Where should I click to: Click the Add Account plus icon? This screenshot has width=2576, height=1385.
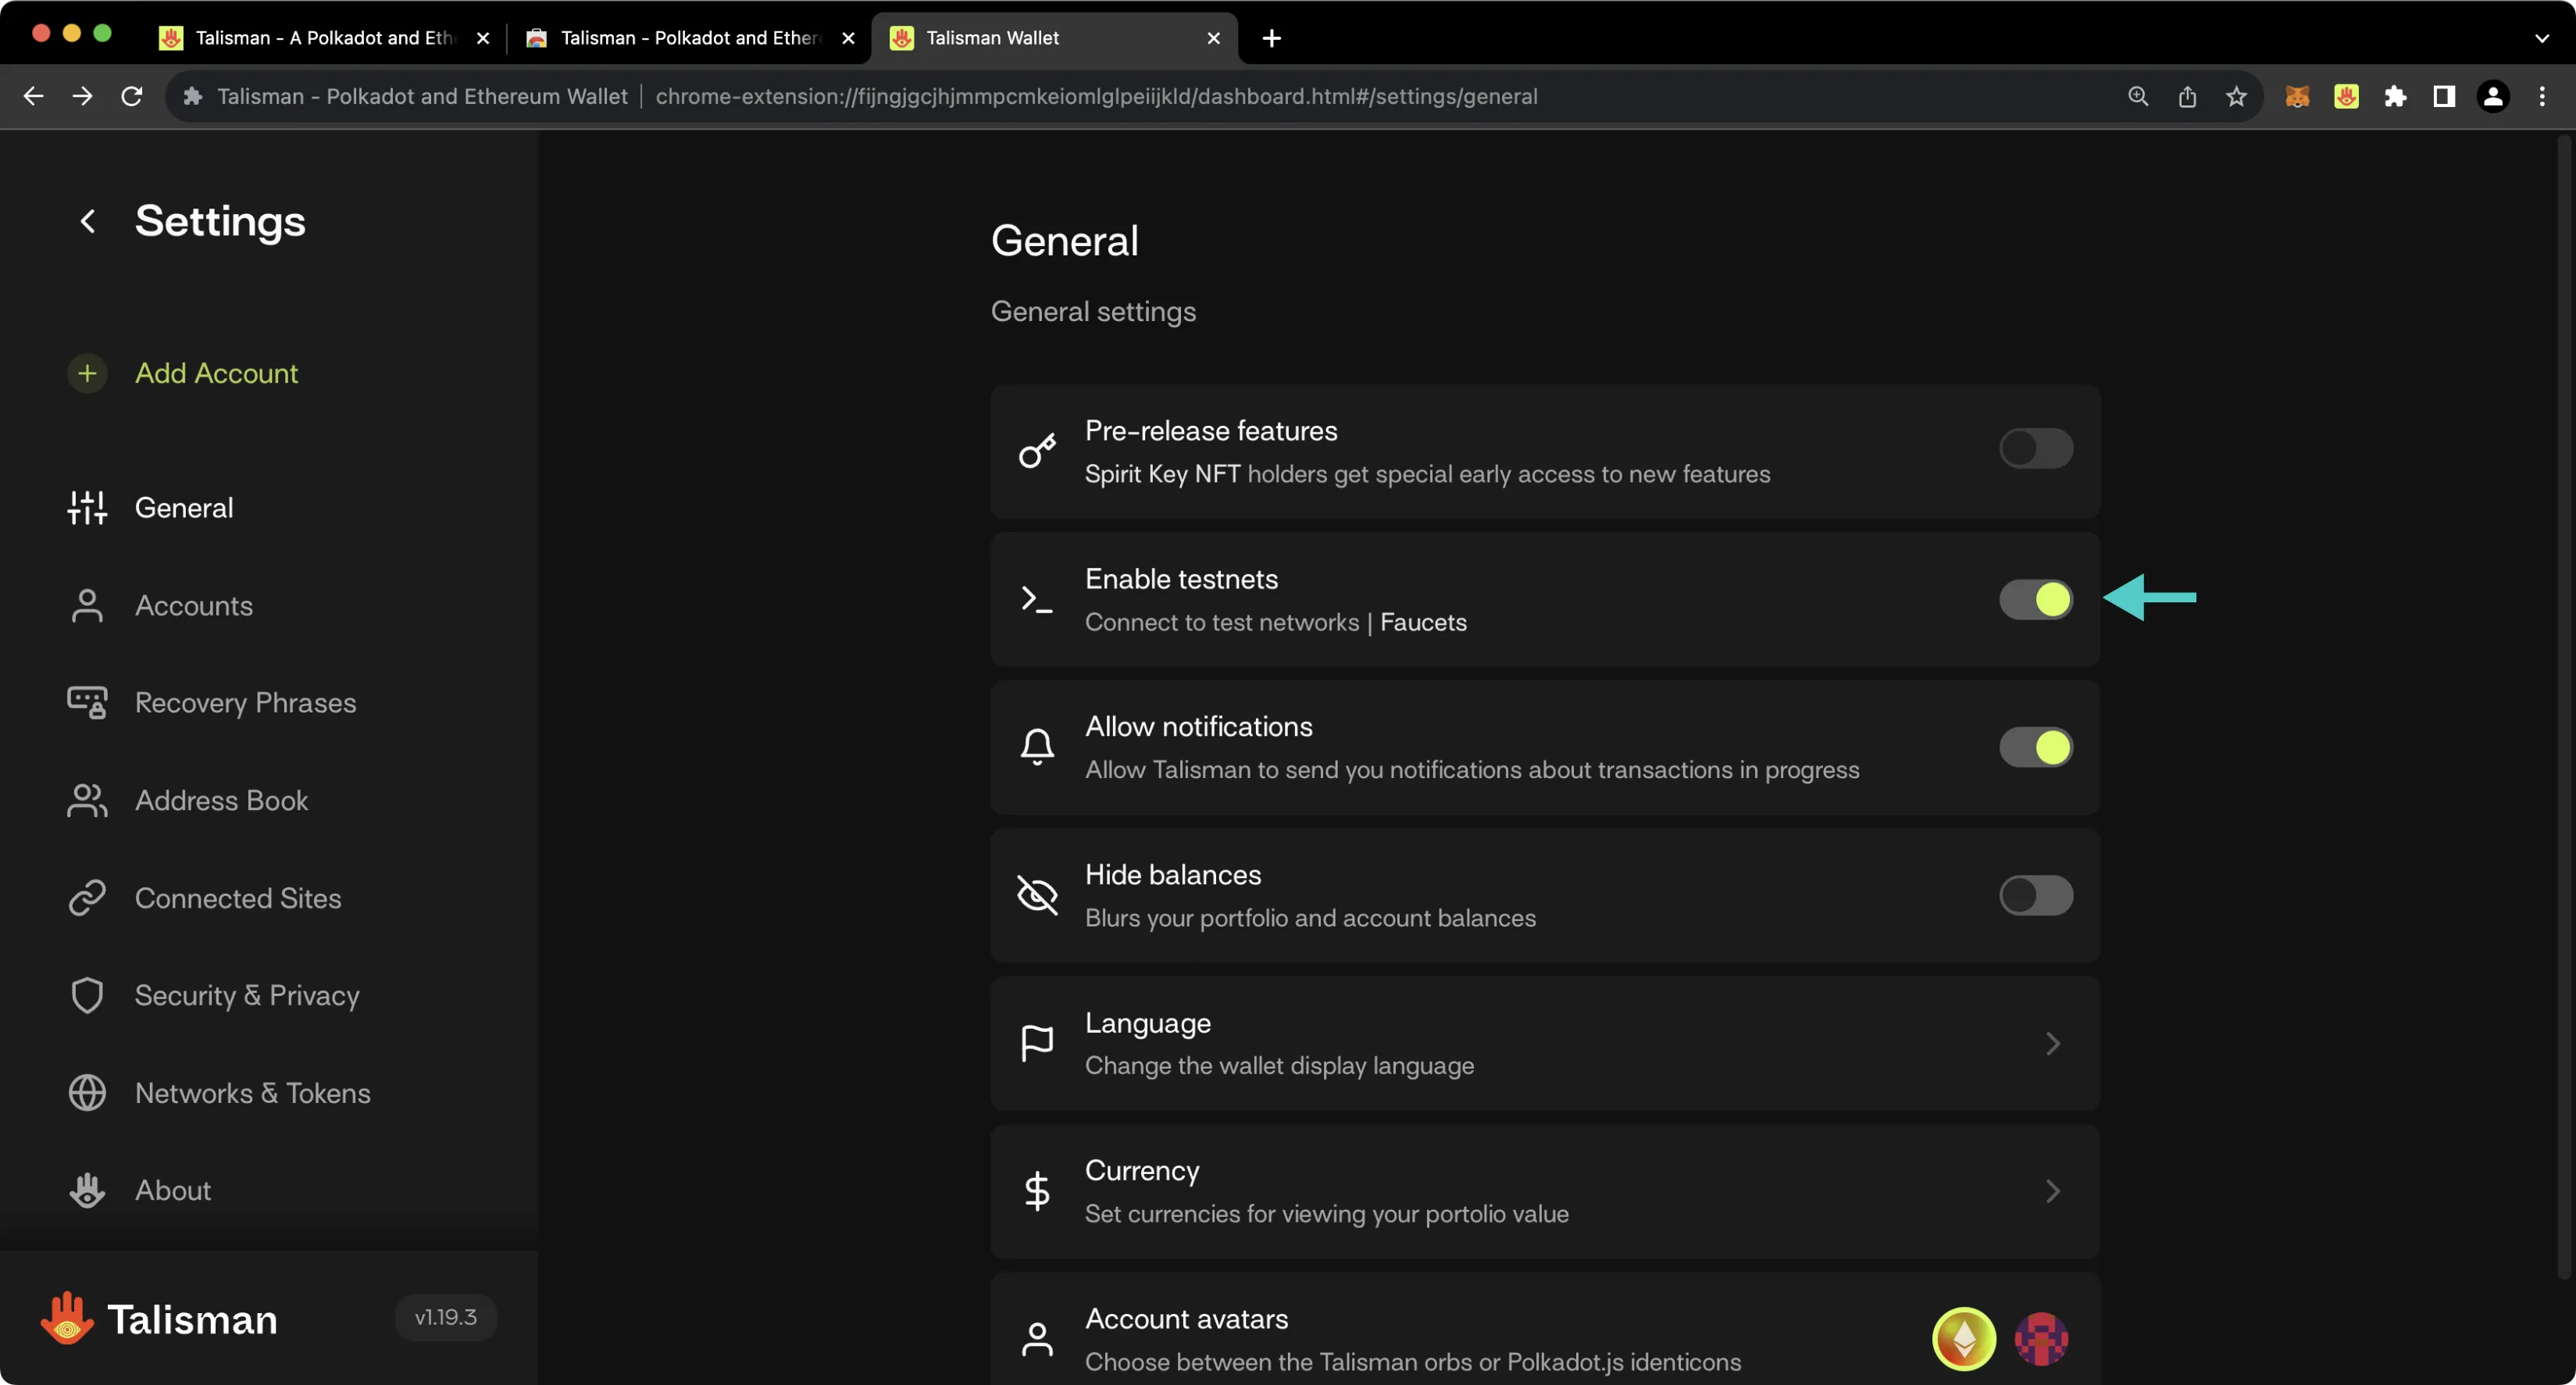[x=87, y=373]
